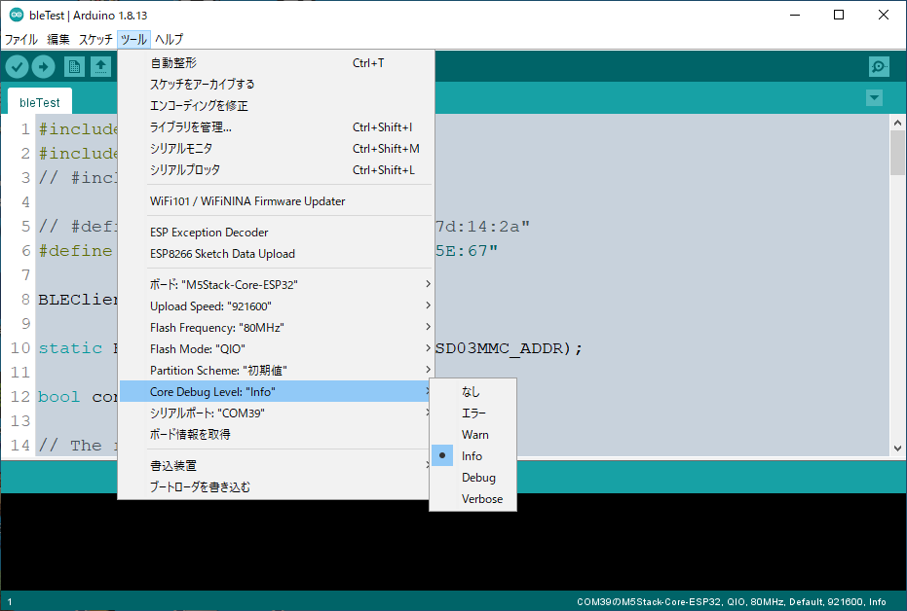
Task: Open the tab dropdown triangle icon
Action: pyautogui.click(x=874, y=98)
